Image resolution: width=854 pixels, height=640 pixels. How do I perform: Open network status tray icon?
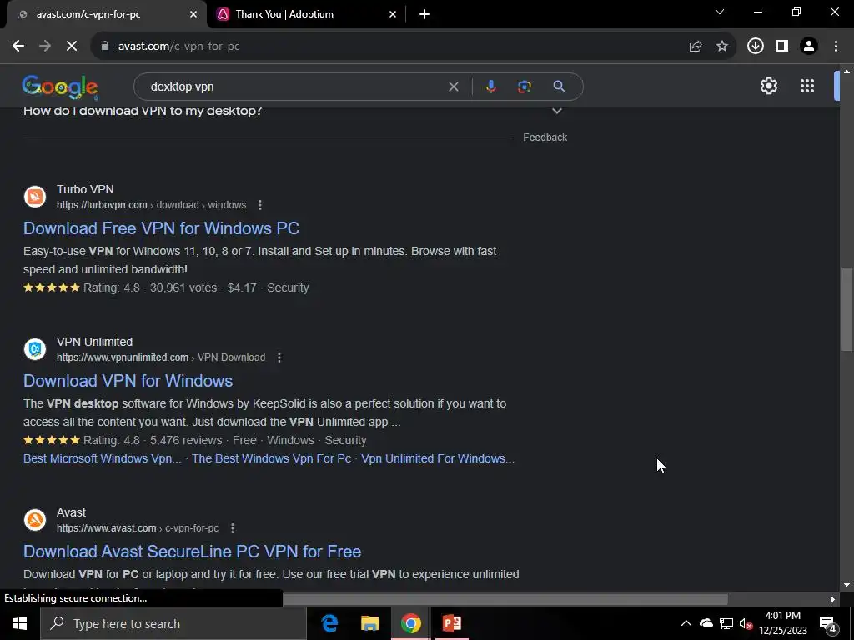click(x=726, y=623)
